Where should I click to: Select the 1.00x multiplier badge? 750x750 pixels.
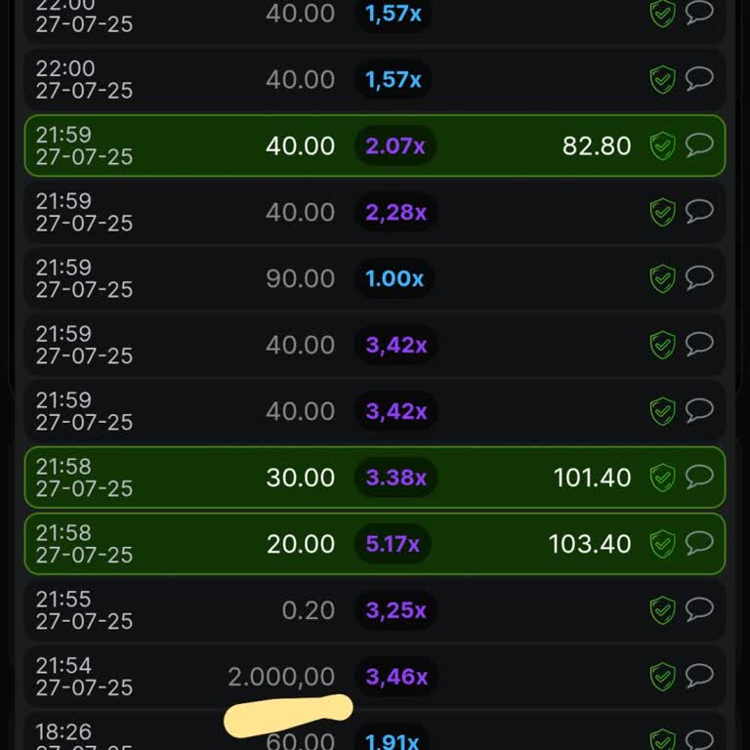[395, 279]
